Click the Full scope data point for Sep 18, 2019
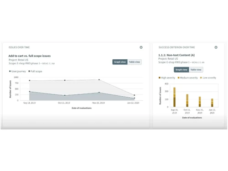 (30, 80)
